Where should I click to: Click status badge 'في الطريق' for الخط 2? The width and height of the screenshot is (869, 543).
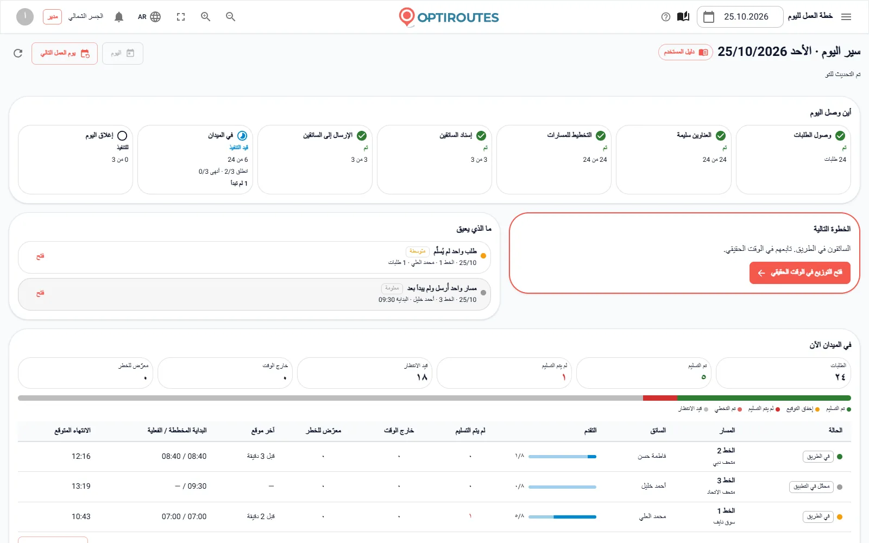pos(818,457)
